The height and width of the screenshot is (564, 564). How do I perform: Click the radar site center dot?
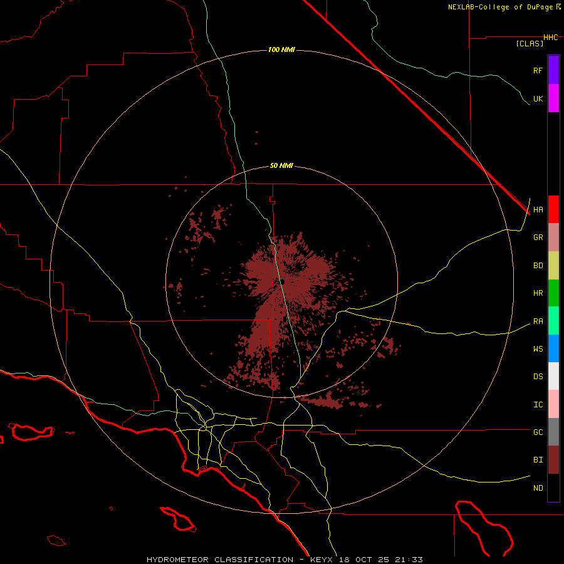(283, 282)
